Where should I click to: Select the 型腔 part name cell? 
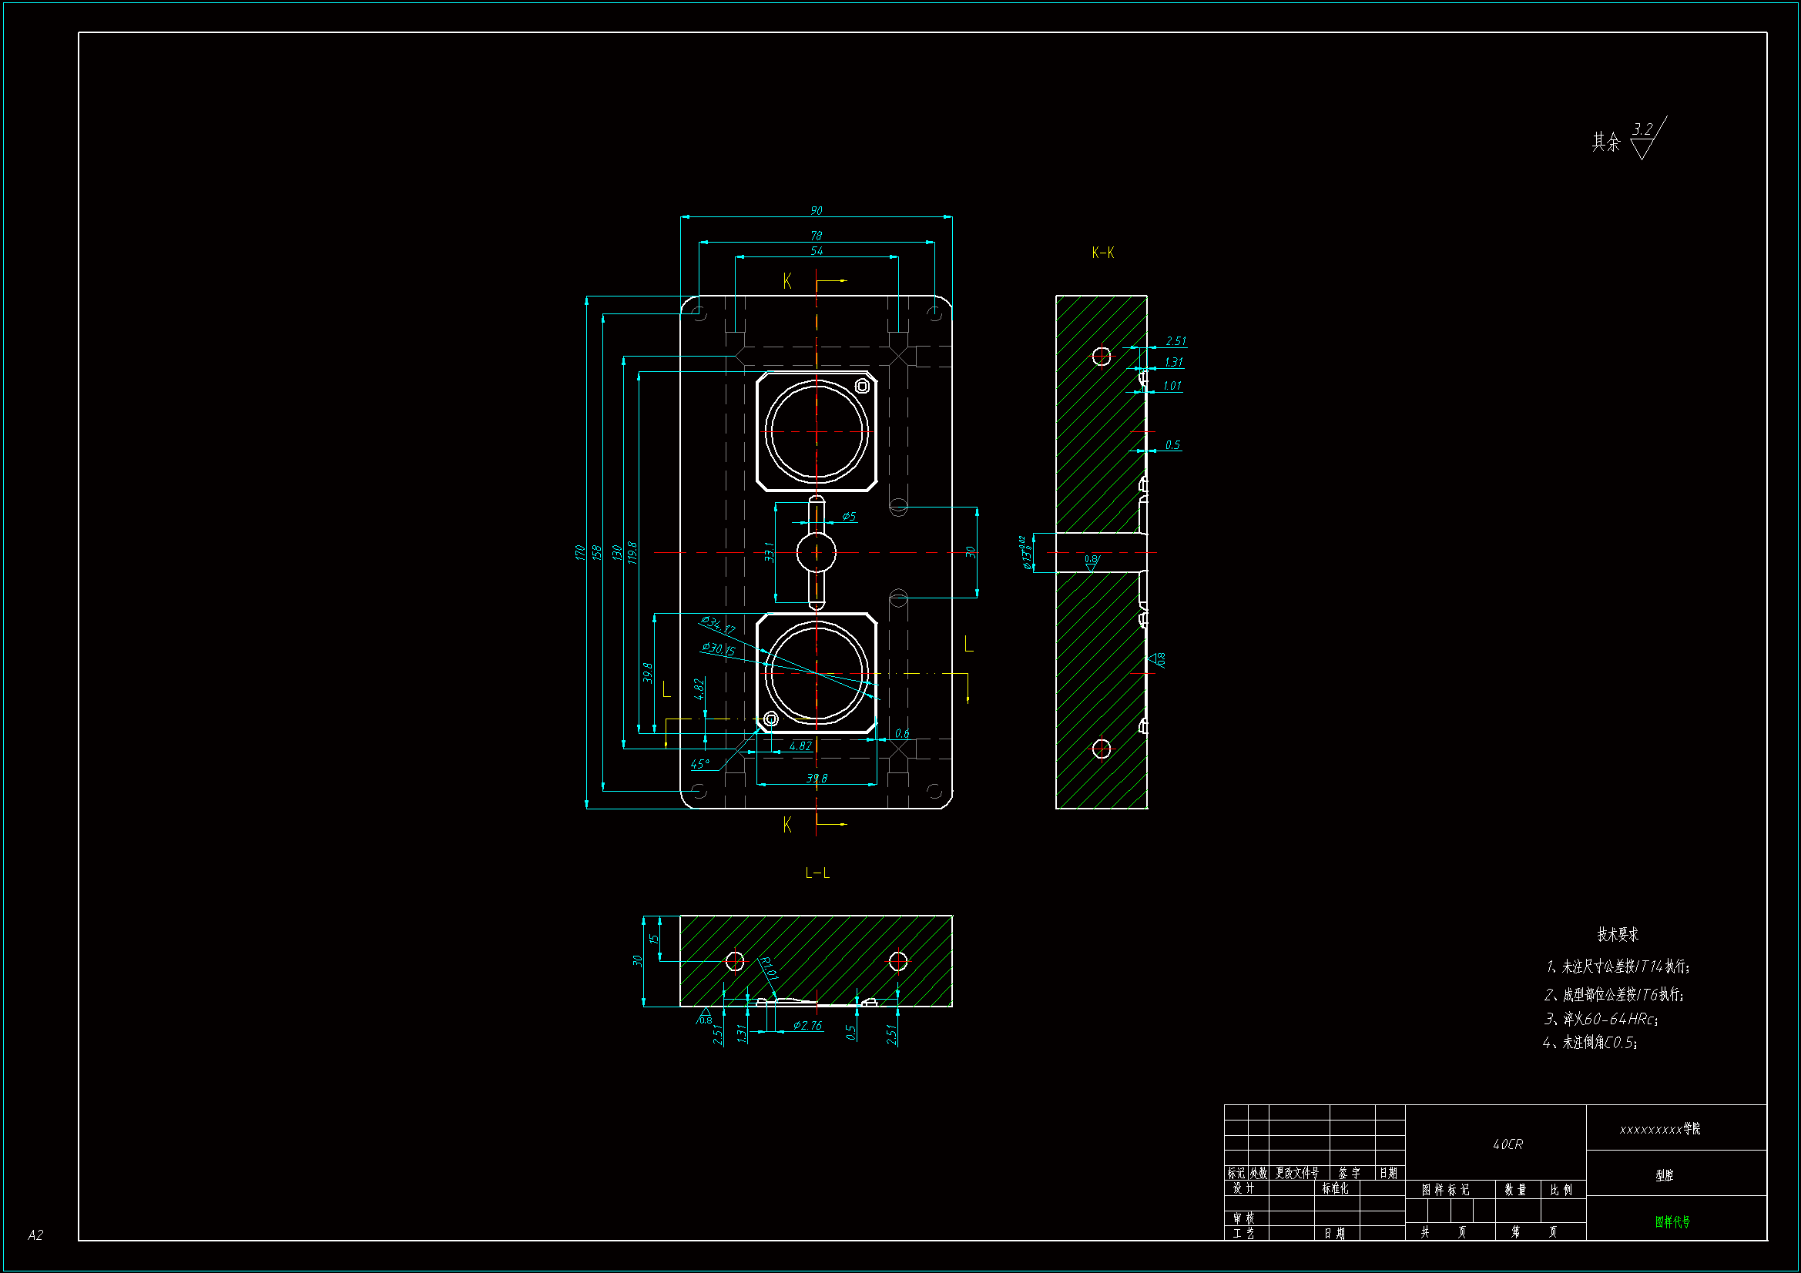[1664, 1175]
